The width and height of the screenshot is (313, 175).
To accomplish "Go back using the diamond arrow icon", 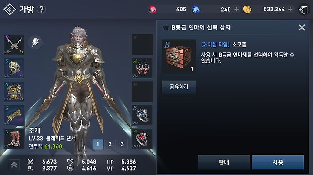I will [x=10, y=10].
